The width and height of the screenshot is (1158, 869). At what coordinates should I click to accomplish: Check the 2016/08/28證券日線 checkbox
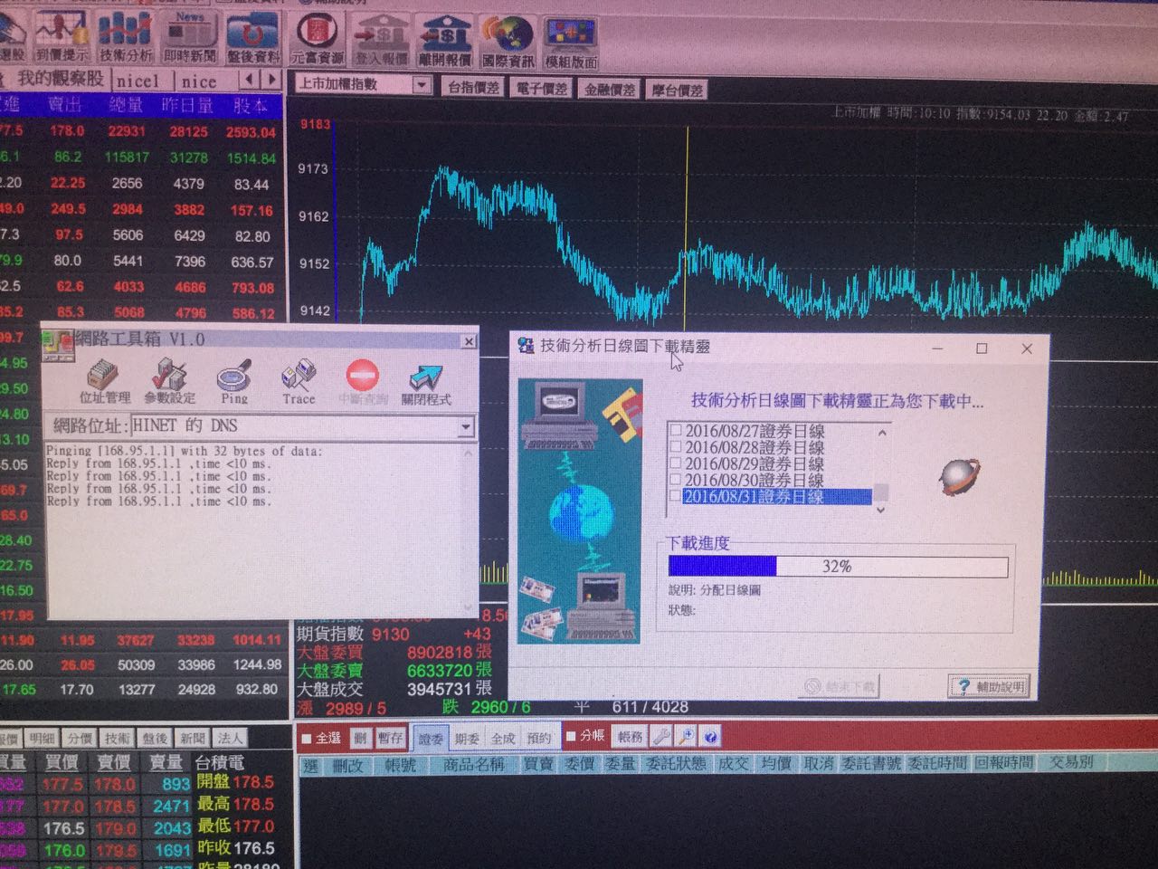[675, 446]
